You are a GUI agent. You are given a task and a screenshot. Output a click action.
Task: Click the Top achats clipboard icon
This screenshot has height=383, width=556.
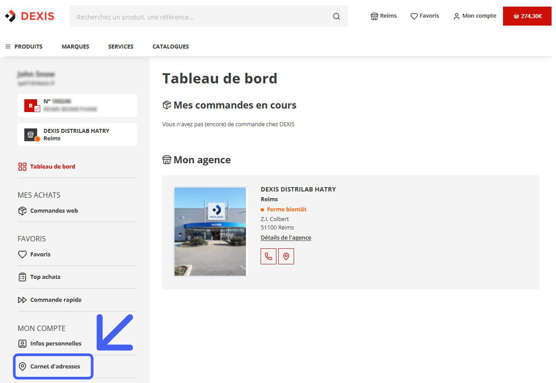[22, 277]
